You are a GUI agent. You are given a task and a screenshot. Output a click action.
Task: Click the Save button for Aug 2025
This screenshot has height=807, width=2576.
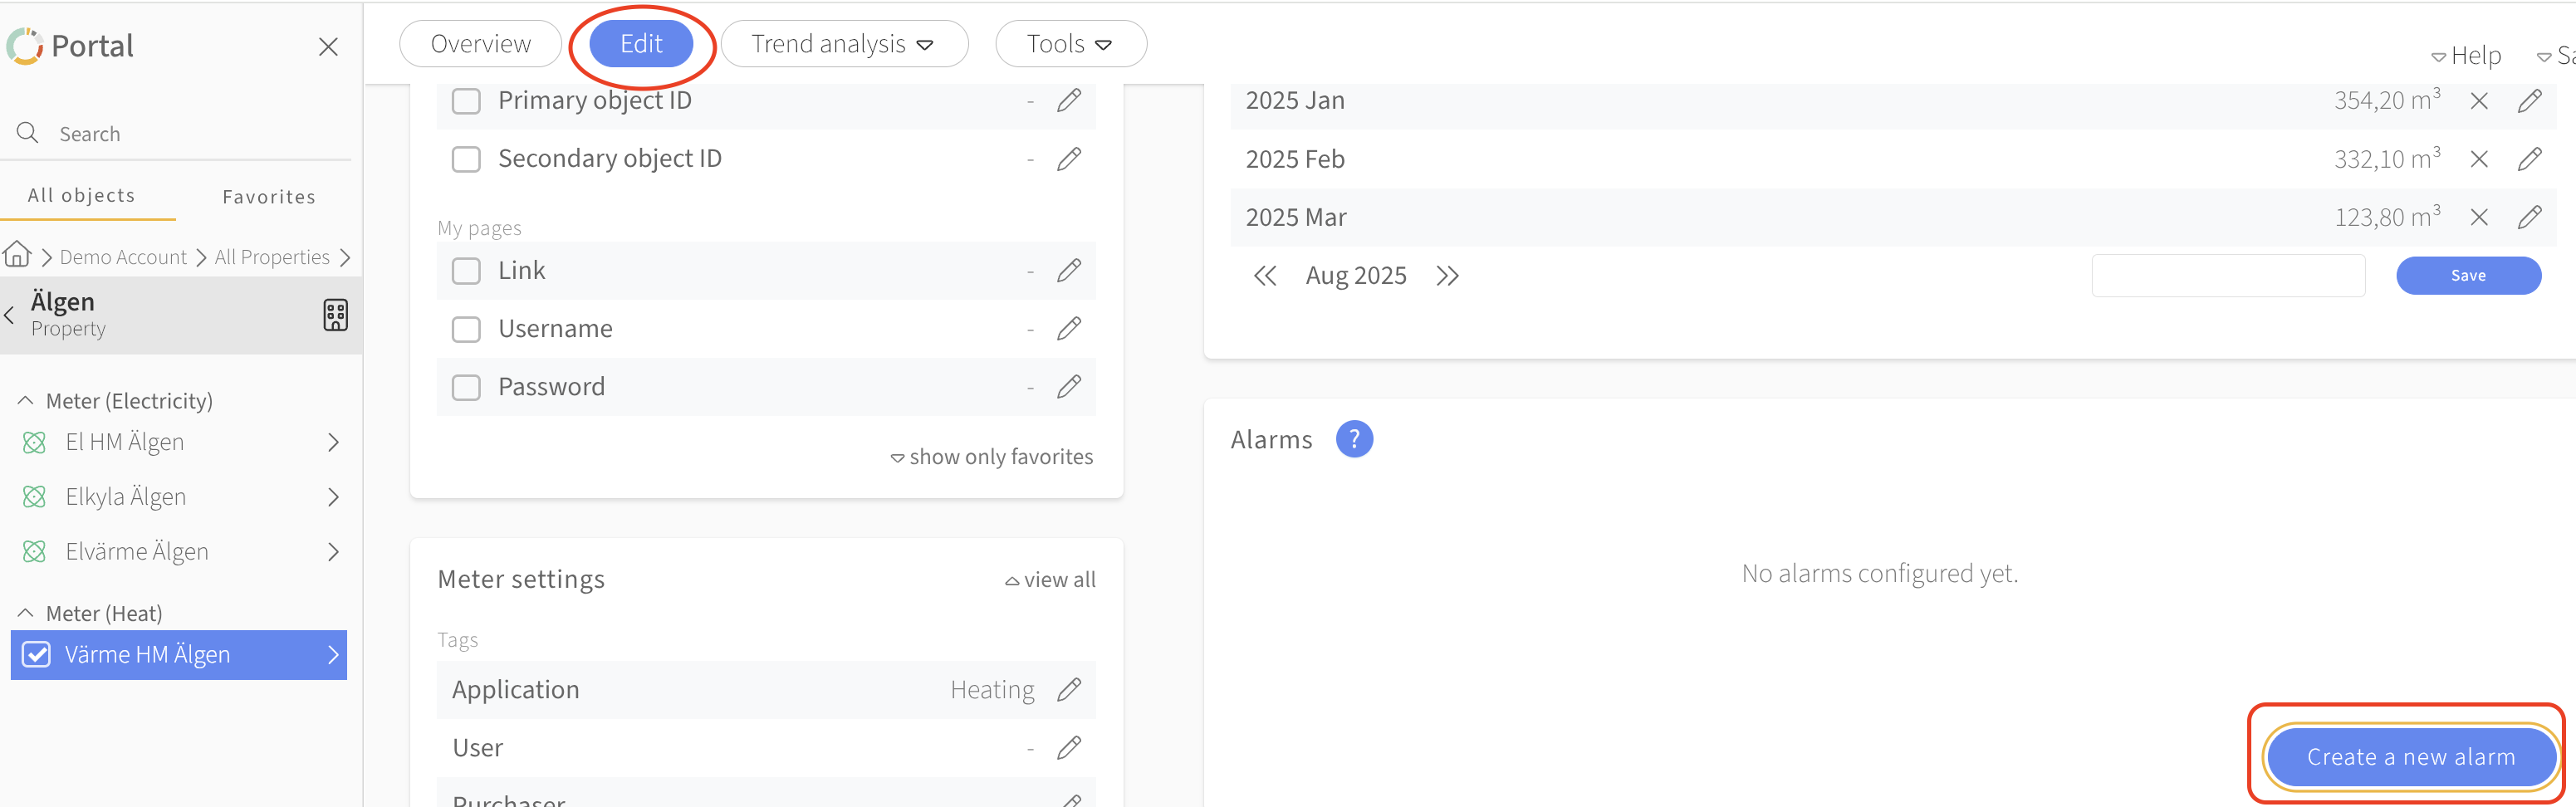2467,276
